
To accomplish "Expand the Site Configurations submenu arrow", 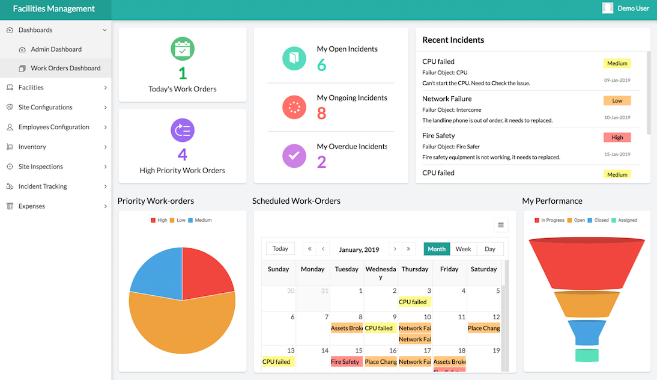I will coord(105,108).
